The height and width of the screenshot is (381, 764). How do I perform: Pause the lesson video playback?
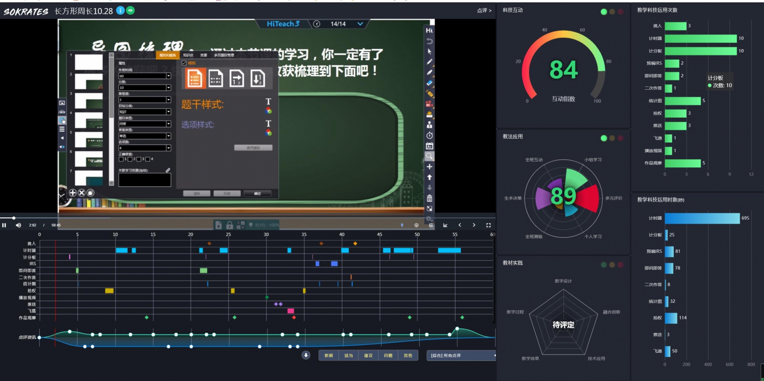4,225
